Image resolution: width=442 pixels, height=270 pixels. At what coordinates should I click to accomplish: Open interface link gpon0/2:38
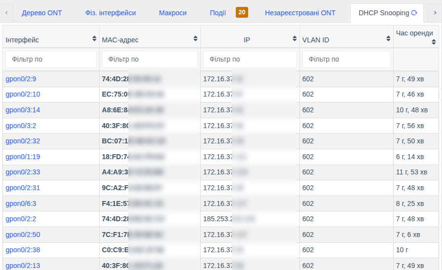pyautogui.click(x=23, y=250)
